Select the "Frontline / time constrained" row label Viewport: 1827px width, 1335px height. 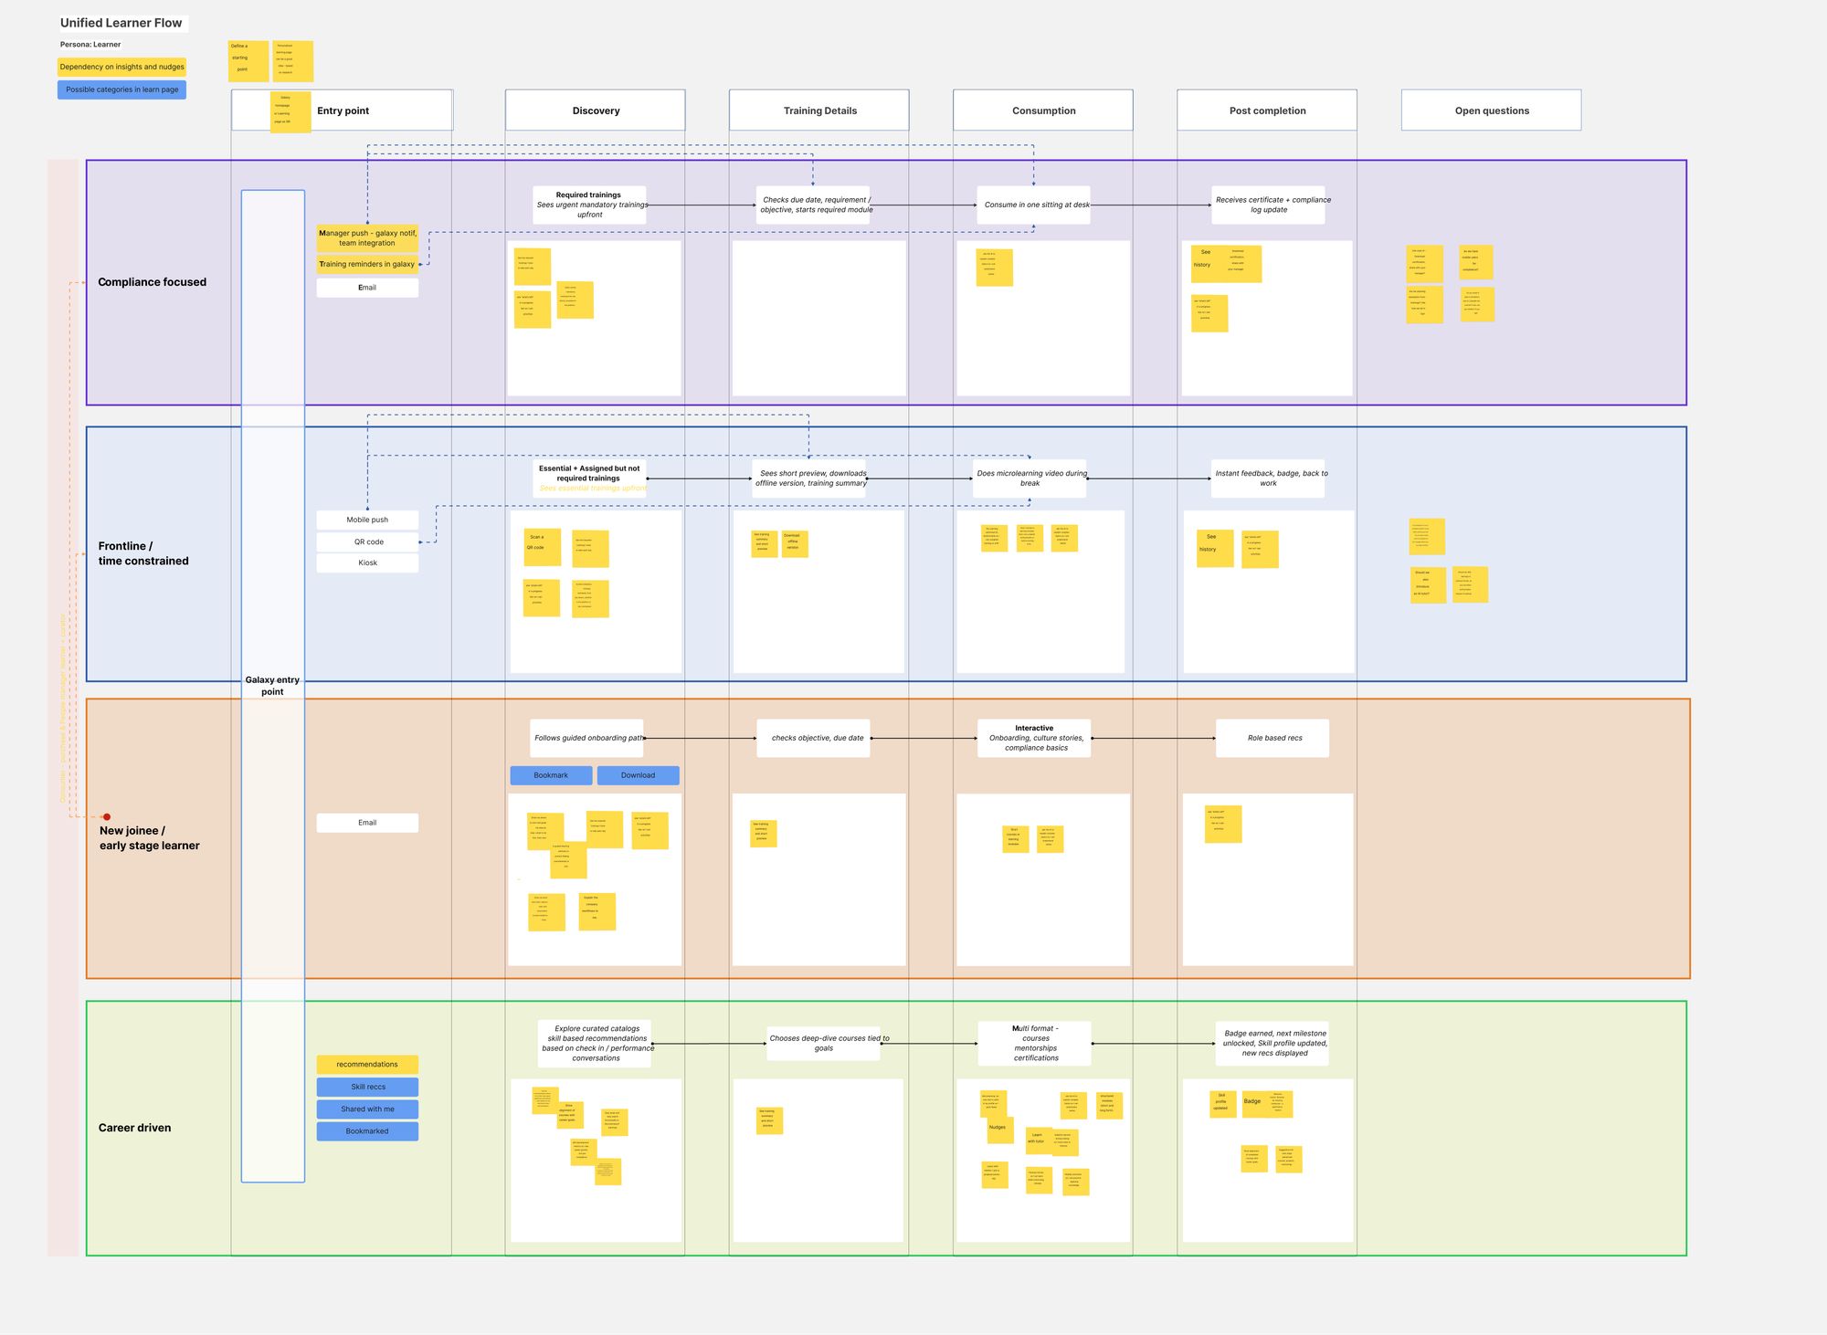[x=143, y=553]
